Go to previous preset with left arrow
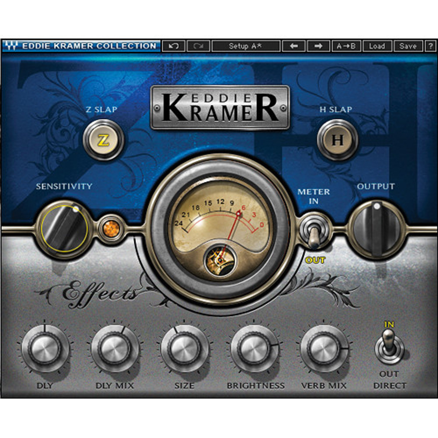The width and height of the screenshot is (438, 438). (x=294, y=46)
